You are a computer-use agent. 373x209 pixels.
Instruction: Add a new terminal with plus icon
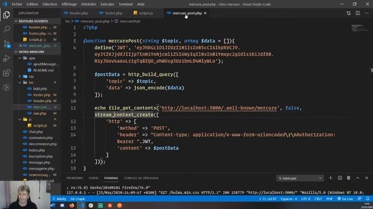click(x=330, y=178)
